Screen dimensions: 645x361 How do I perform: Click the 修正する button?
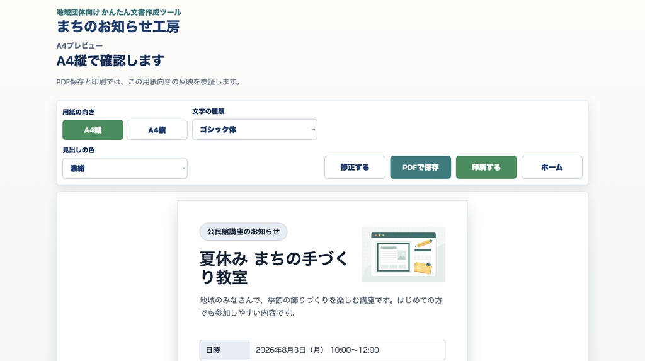pyautogui.click(x=355, y=167)
